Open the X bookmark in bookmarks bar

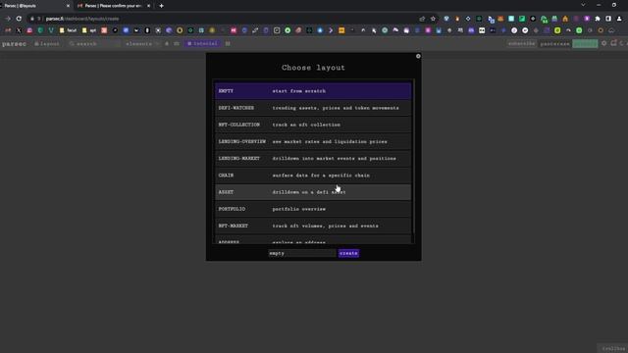(x=19, y=30)
